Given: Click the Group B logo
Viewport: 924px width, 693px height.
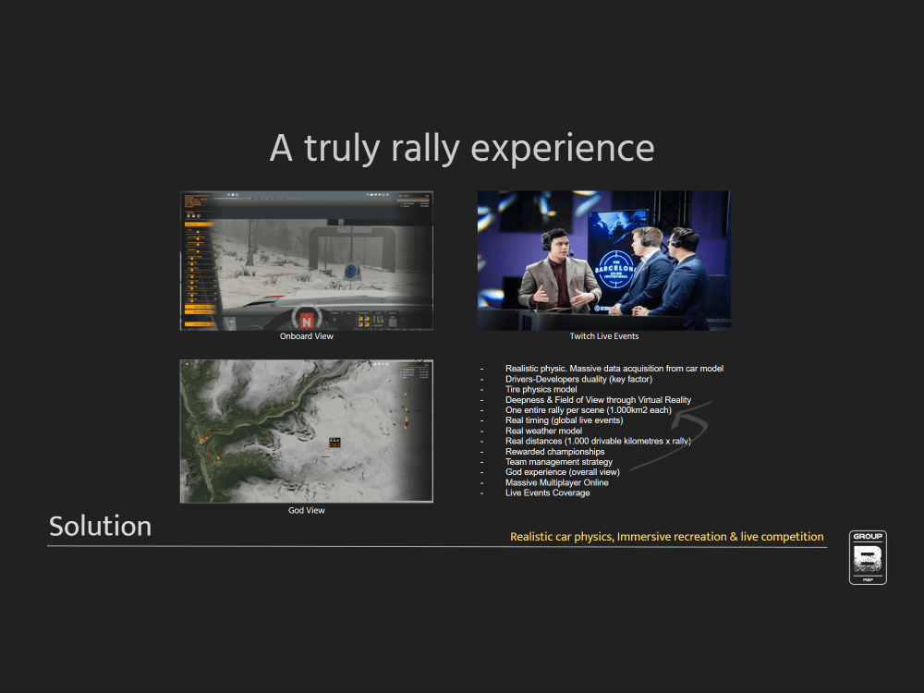Looking at the screenshot, I should point(868,557).
